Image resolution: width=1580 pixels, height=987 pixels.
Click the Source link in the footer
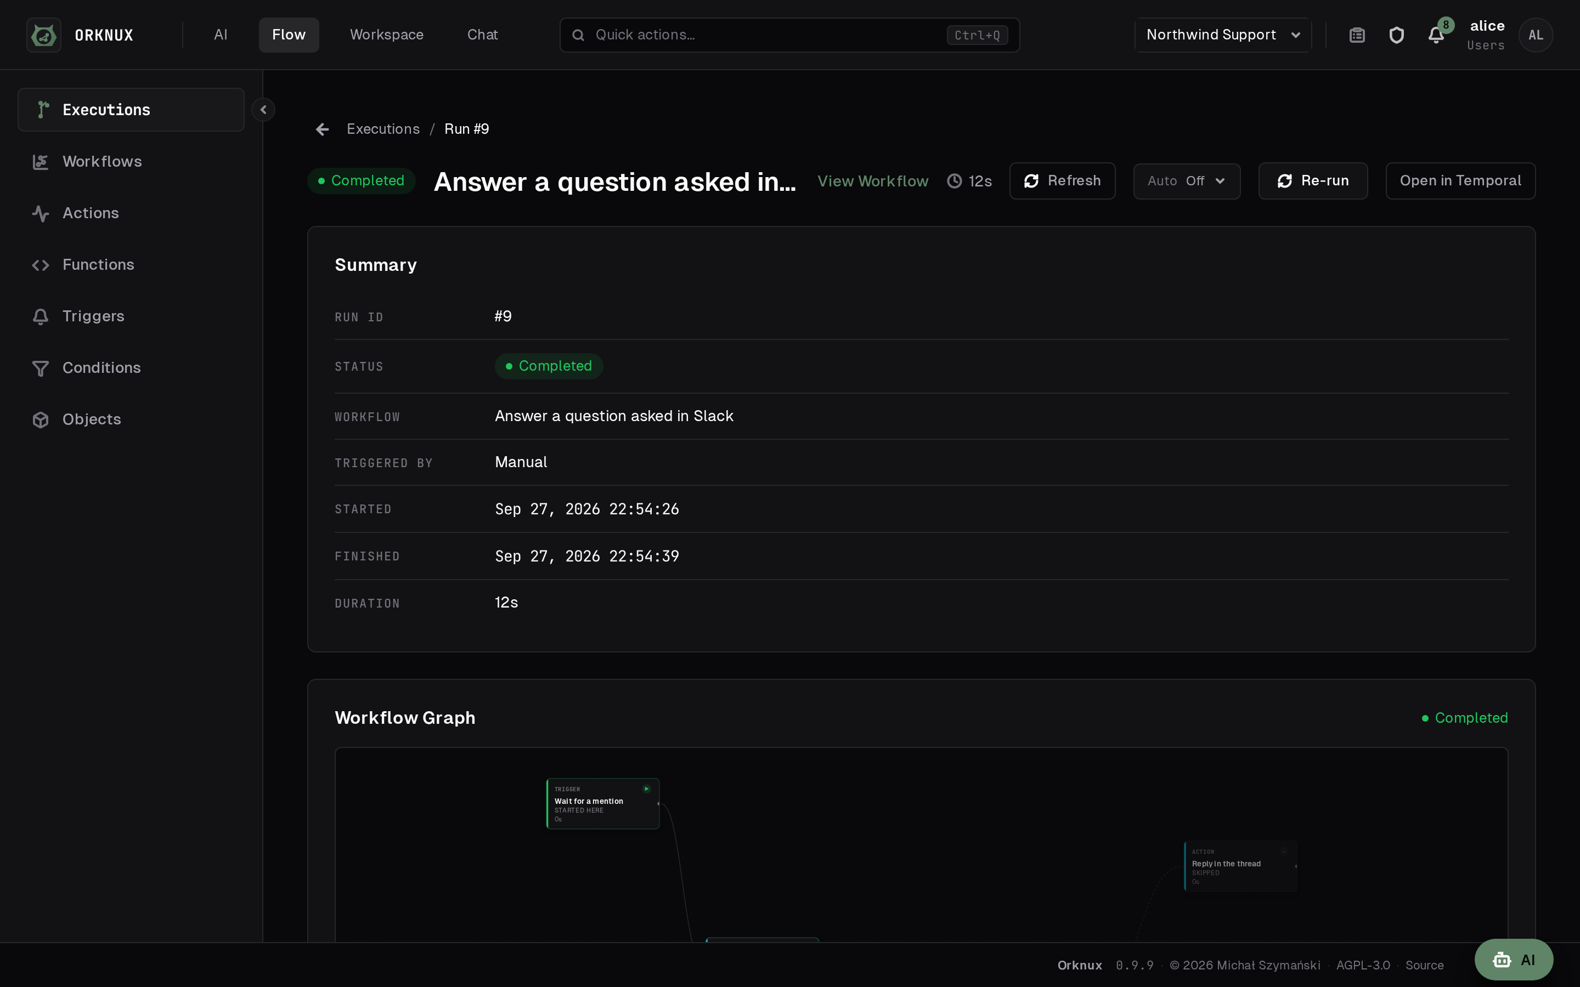pos(1425,965)
